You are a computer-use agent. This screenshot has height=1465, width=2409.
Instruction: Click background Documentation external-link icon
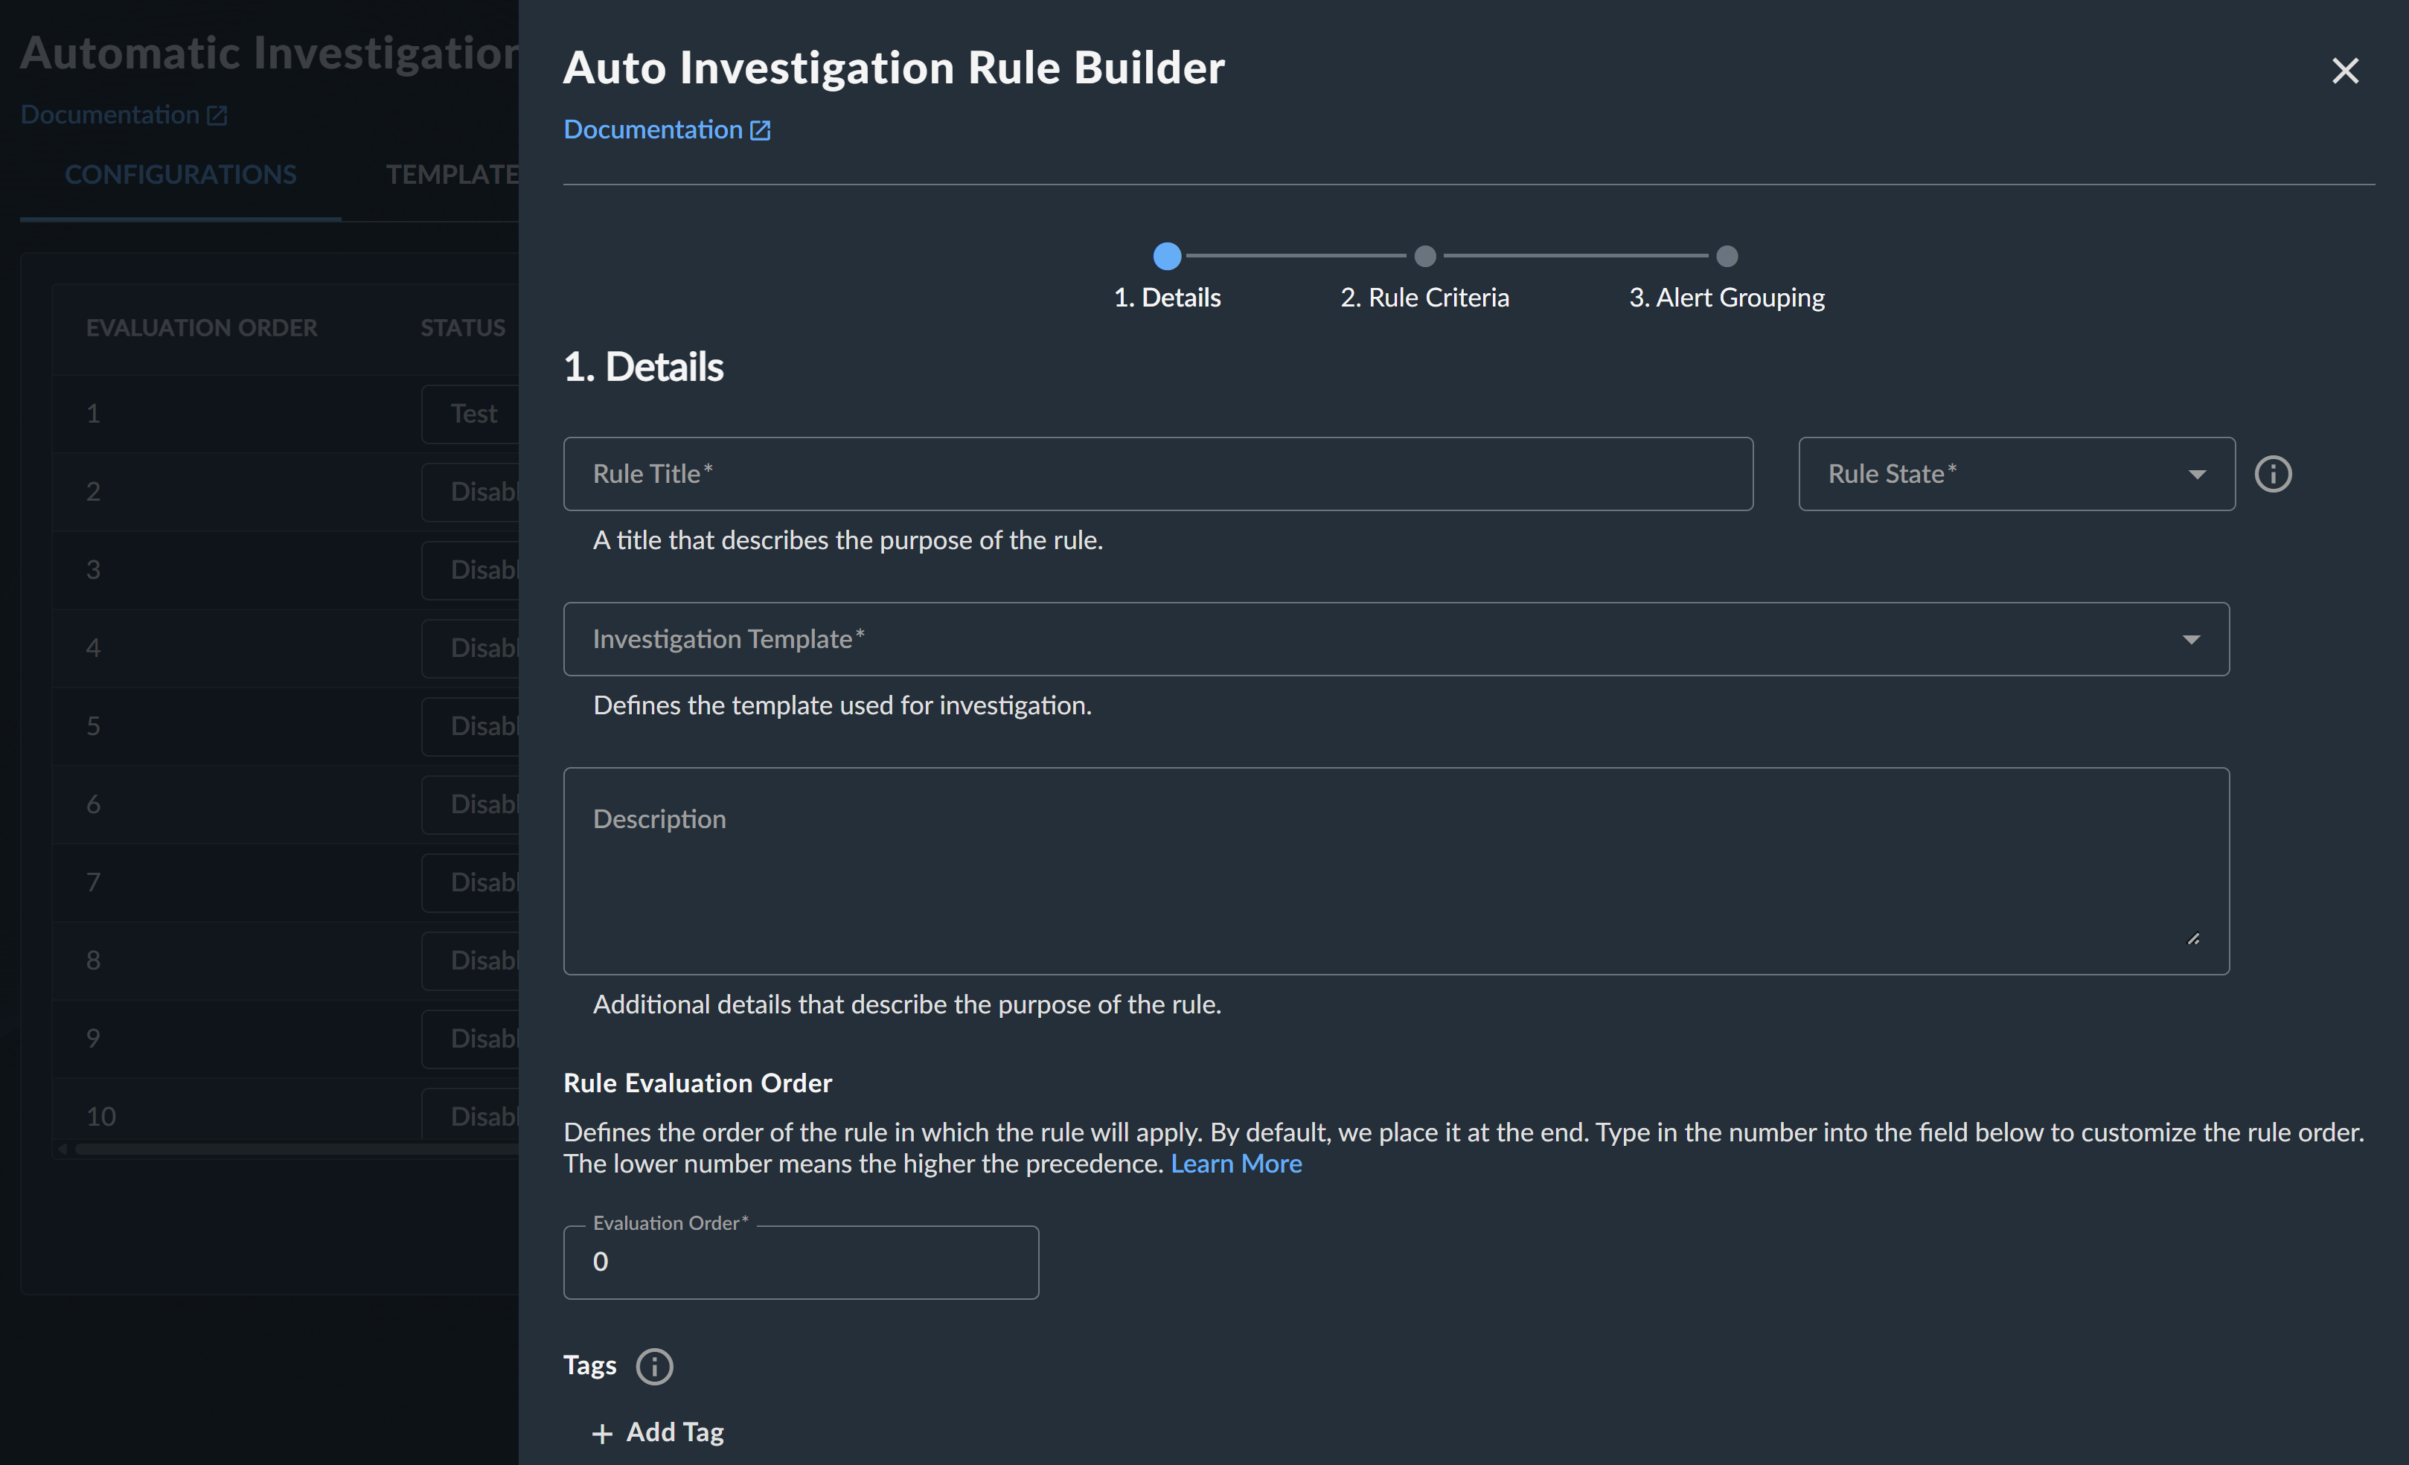[x=216, y=115]
